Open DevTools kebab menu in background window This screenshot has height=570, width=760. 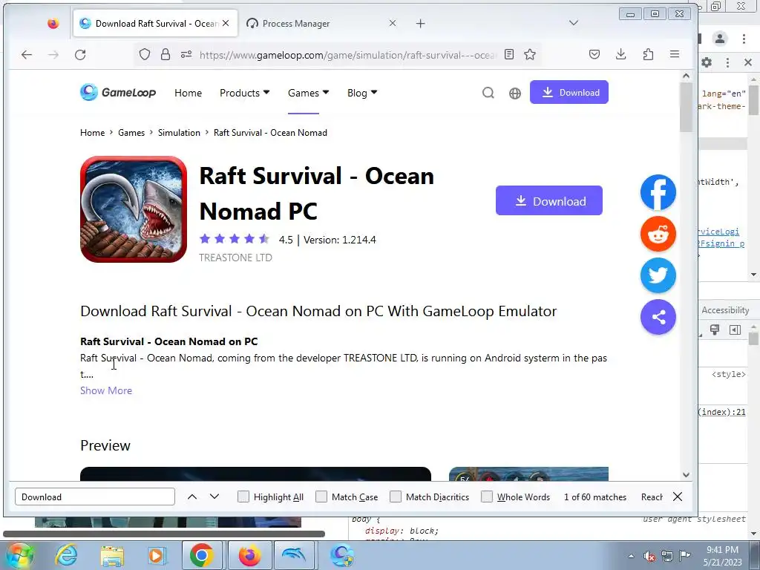tap(727, 62)
